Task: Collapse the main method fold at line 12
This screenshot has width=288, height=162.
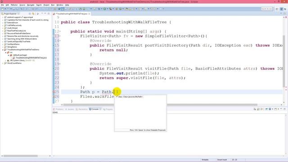Action: click(60, 31)
